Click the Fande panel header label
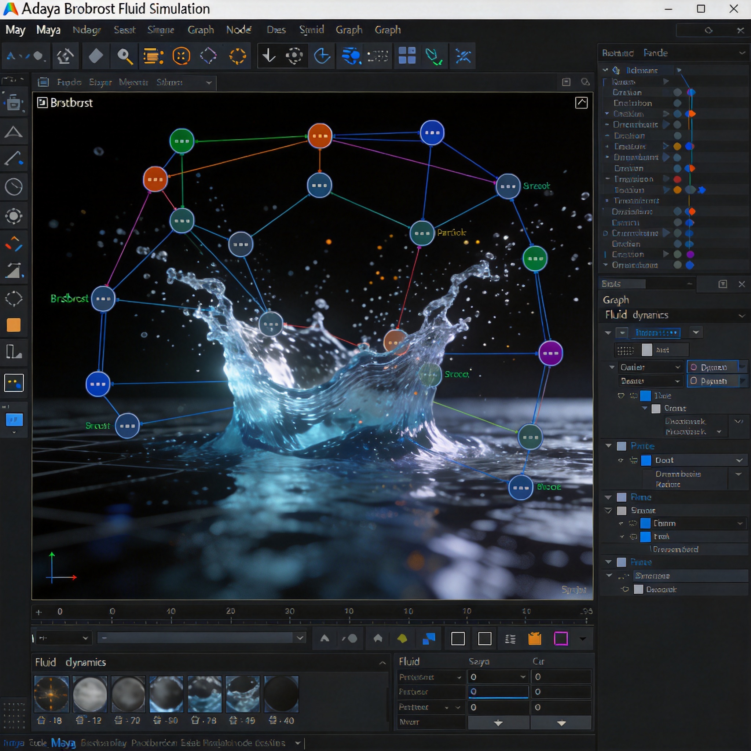This screenshot has height=751, width=751. [655, 53]
